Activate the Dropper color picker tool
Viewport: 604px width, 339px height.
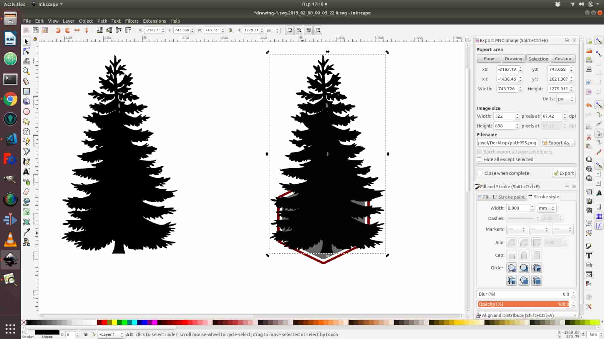coord(26,232)
